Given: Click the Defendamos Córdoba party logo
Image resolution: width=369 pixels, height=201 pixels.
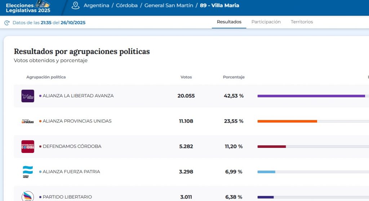Looking at the screenshot, I should (28, 146).
